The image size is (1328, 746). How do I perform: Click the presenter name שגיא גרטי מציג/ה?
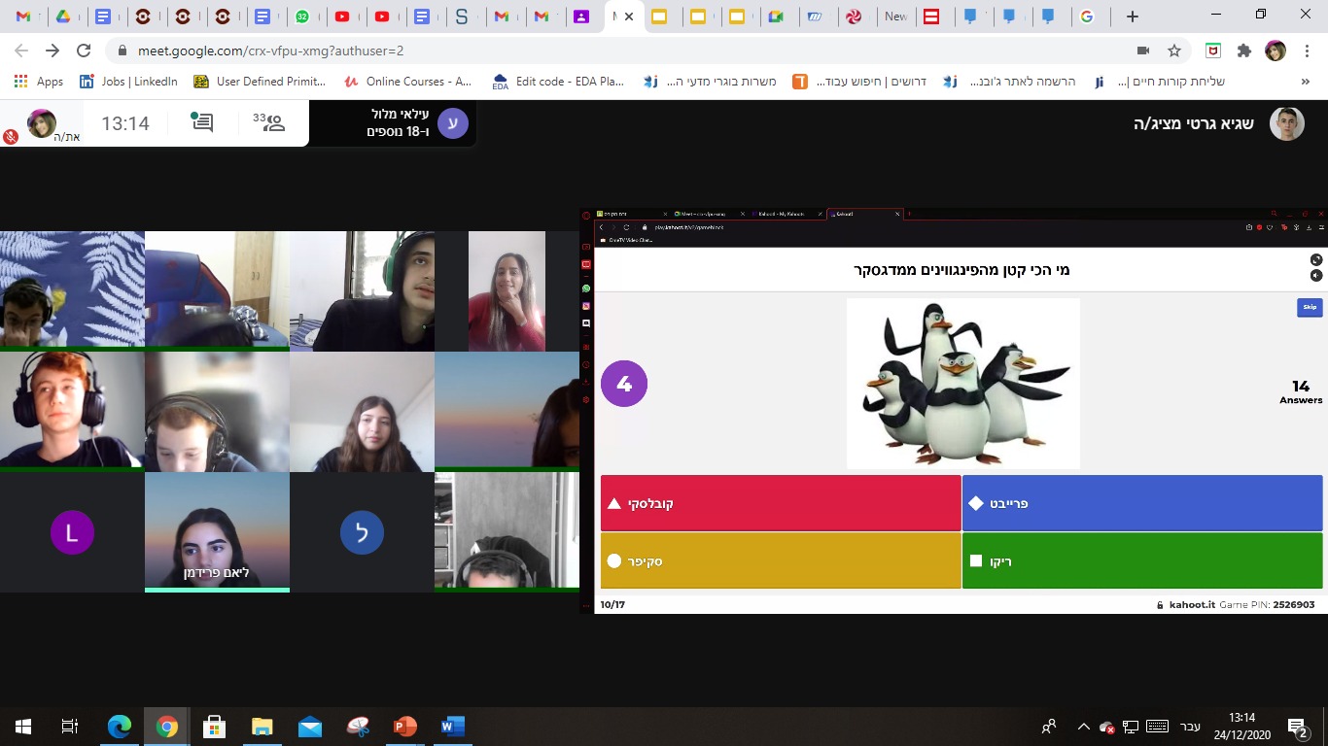click(x=1194, y=124)
